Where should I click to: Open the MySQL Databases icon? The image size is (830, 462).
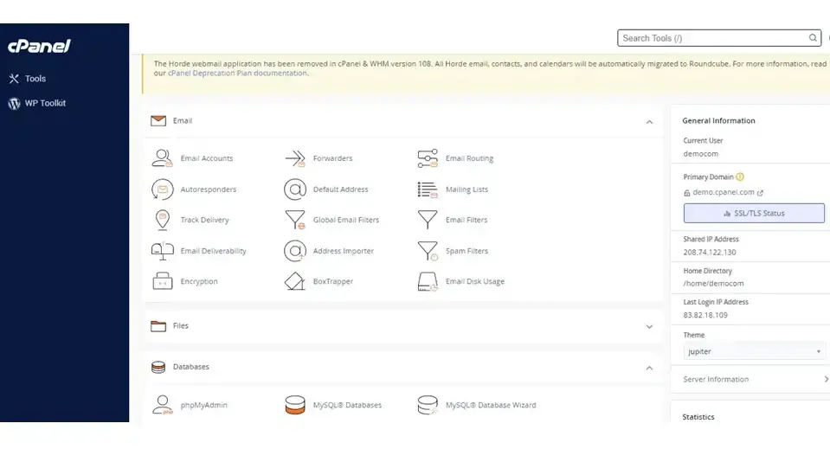(x=295, y=405)
